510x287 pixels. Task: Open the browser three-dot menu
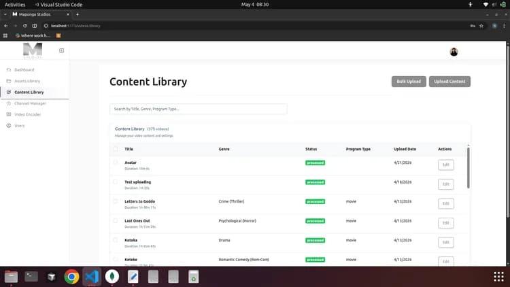pos(504,26)
